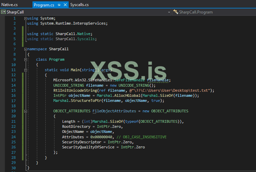
Task: Pin the Program.cs tab
Action: pos(59,5)
